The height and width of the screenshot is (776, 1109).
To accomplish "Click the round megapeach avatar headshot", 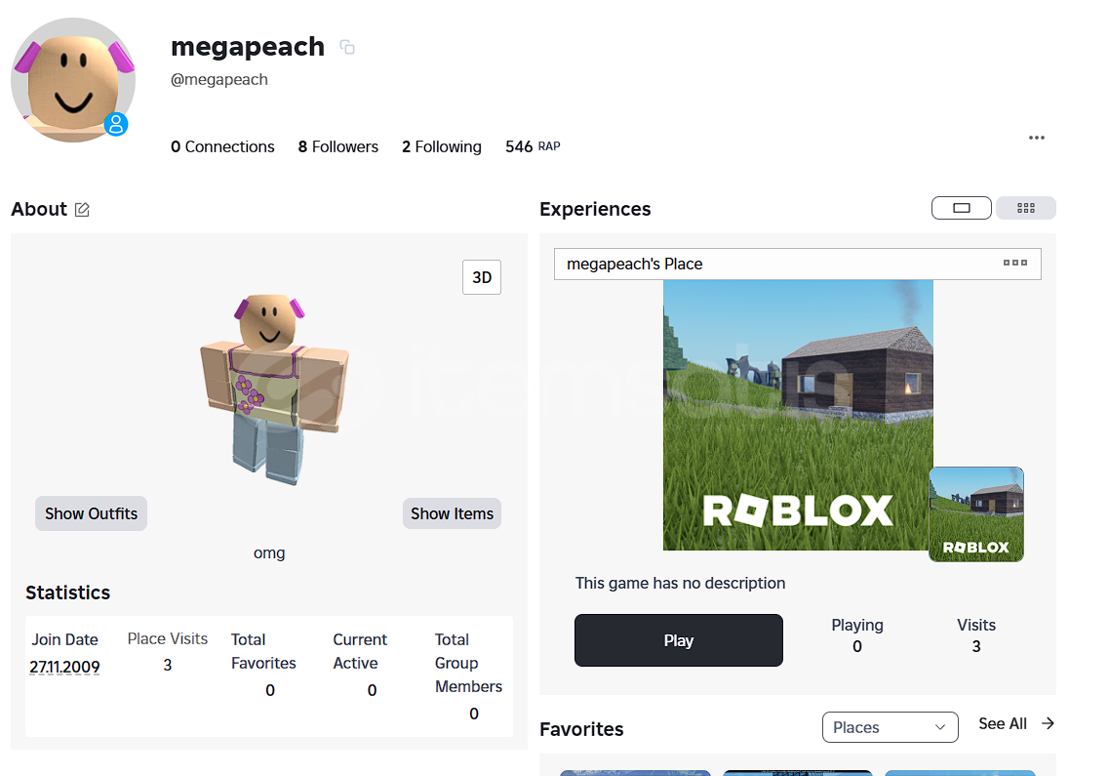I will pyautogui.click(x=73, y=80).
